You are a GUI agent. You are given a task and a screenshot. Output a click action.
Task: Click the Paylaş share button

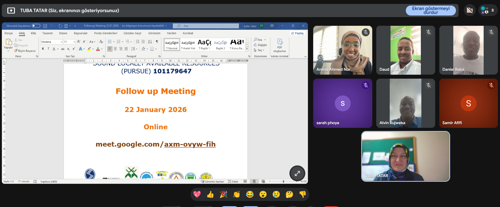tap(297, 33)
